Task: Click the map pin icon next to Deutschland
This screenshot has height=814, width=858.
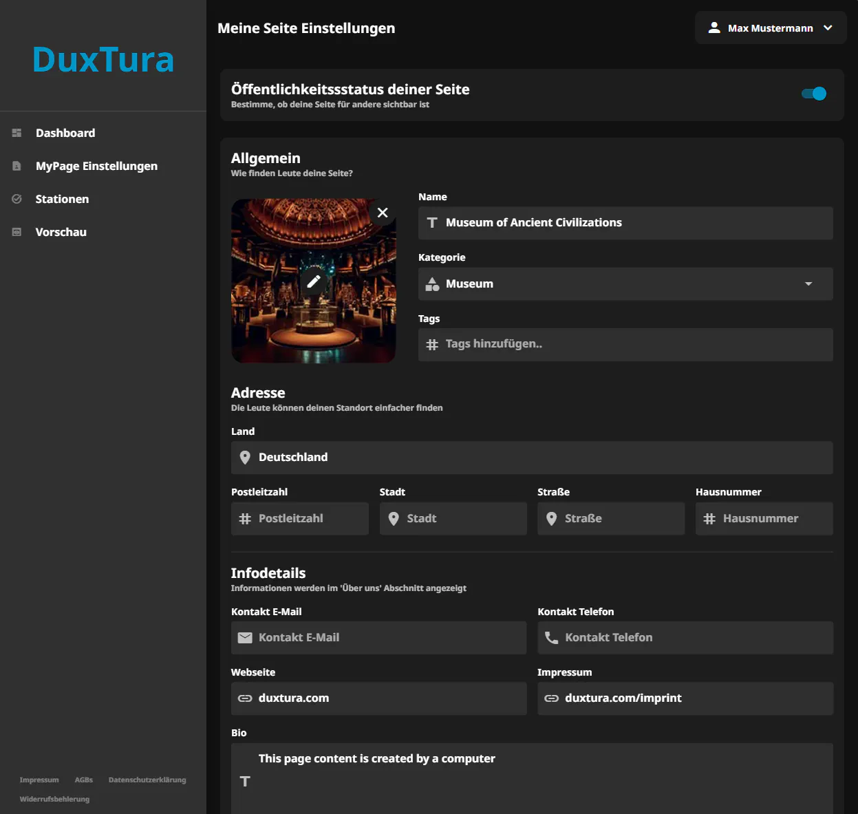Action: tap(245, 457)
